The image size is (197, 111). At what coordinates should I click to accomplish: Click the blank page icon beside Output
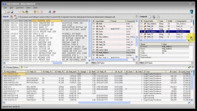[x=150, y=17]
